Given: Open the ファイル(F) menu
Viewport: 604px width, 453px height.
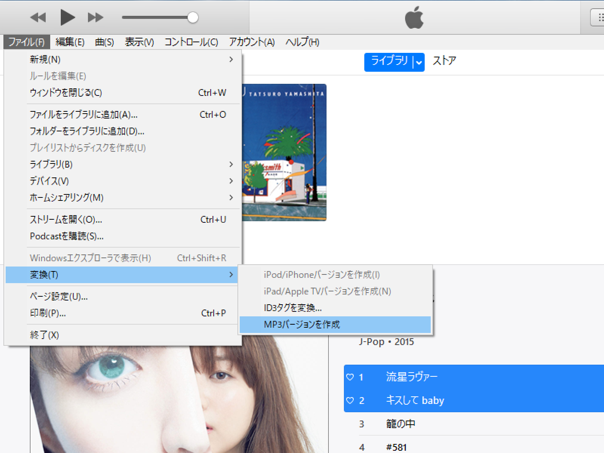Looking at the screenshot, I should point(26,42).
